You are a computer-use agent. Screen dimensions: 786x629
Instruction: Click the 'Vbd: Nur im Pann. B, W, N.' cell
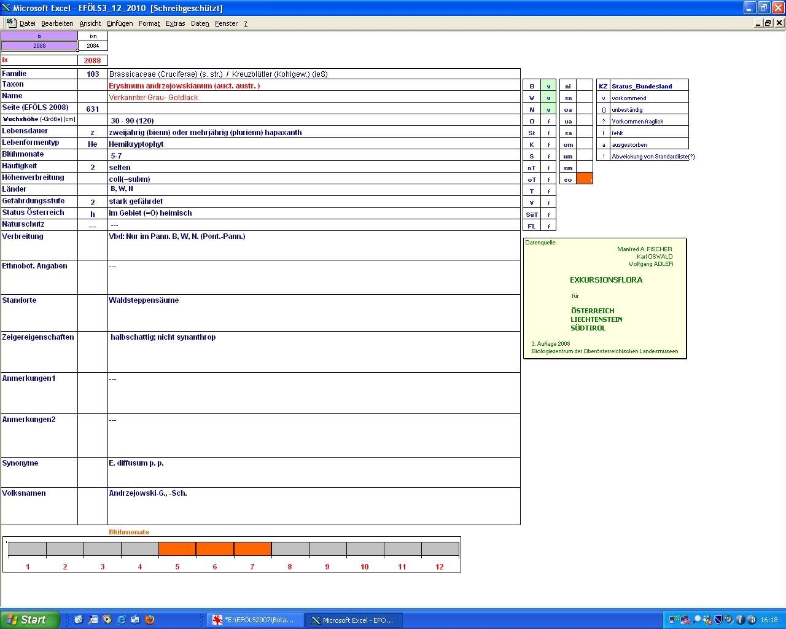[x=314, y=245]
